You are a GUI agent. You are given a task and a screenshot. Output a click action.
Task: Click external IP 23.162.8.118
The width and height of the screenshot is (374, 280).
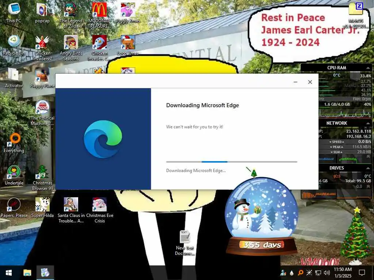coord(359,131)
